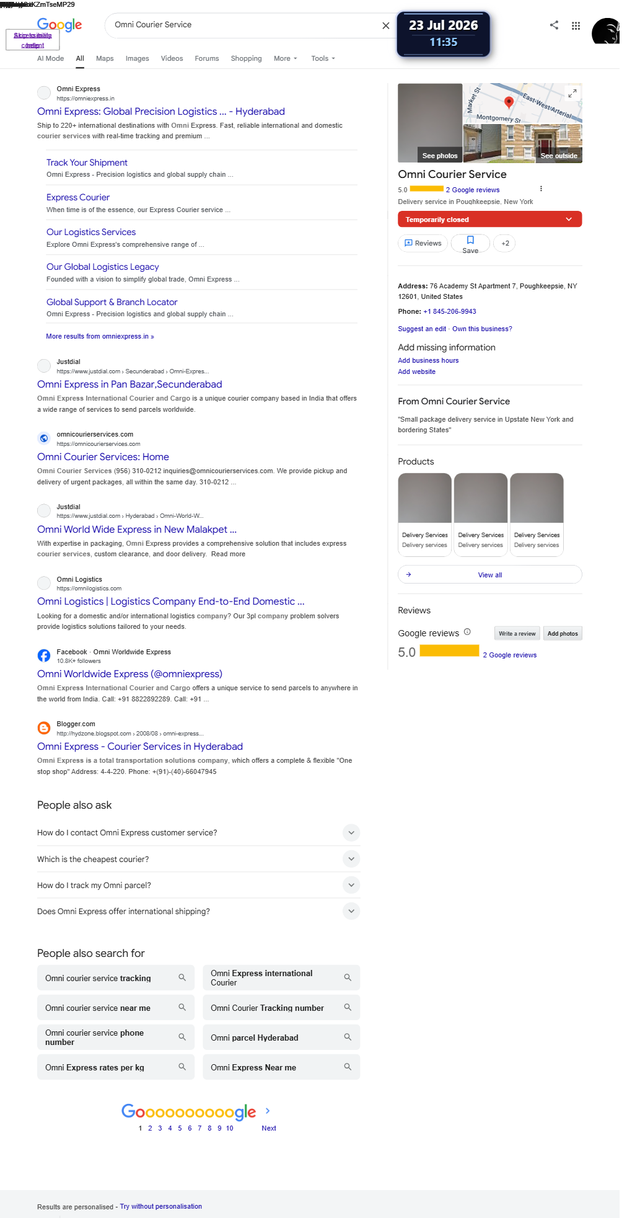
Task: Click the search icon for 'Omni Express international Courier'
Action: click(x=348, y=977)
